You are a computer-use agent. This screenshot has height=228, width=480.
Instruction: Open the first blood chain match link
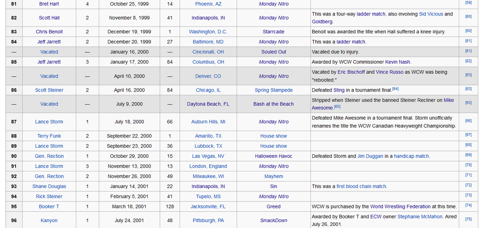pyautogui.click(x=361, y=186)
